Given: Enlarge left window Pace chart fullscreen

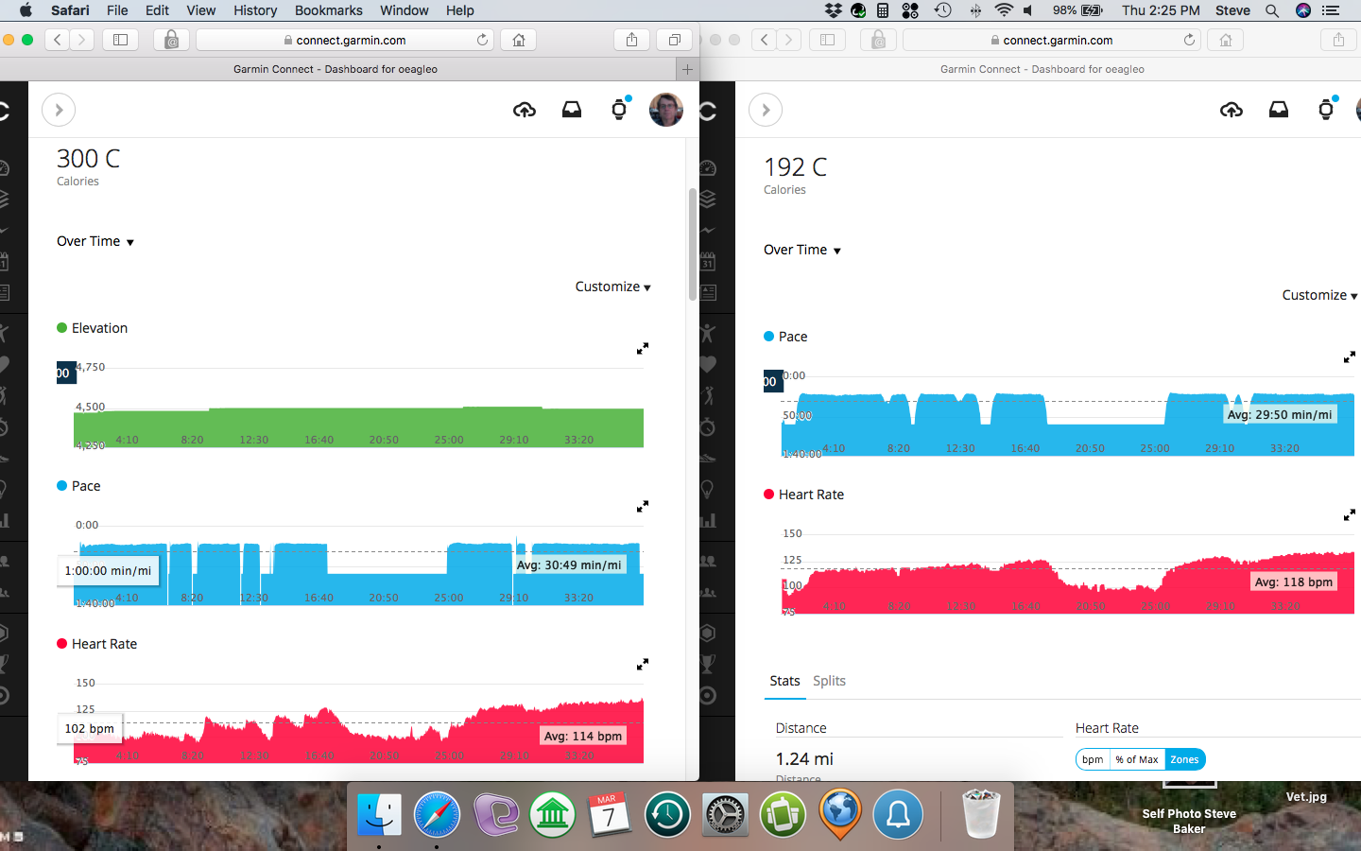Looking at the screenshot, I should click(643, 507).
